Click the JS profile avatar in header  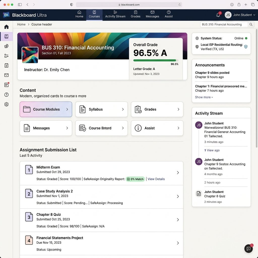click(228, 15)
